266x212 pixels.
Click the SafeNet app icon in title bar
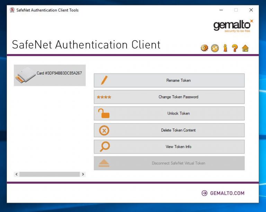(x=12, y=10)
